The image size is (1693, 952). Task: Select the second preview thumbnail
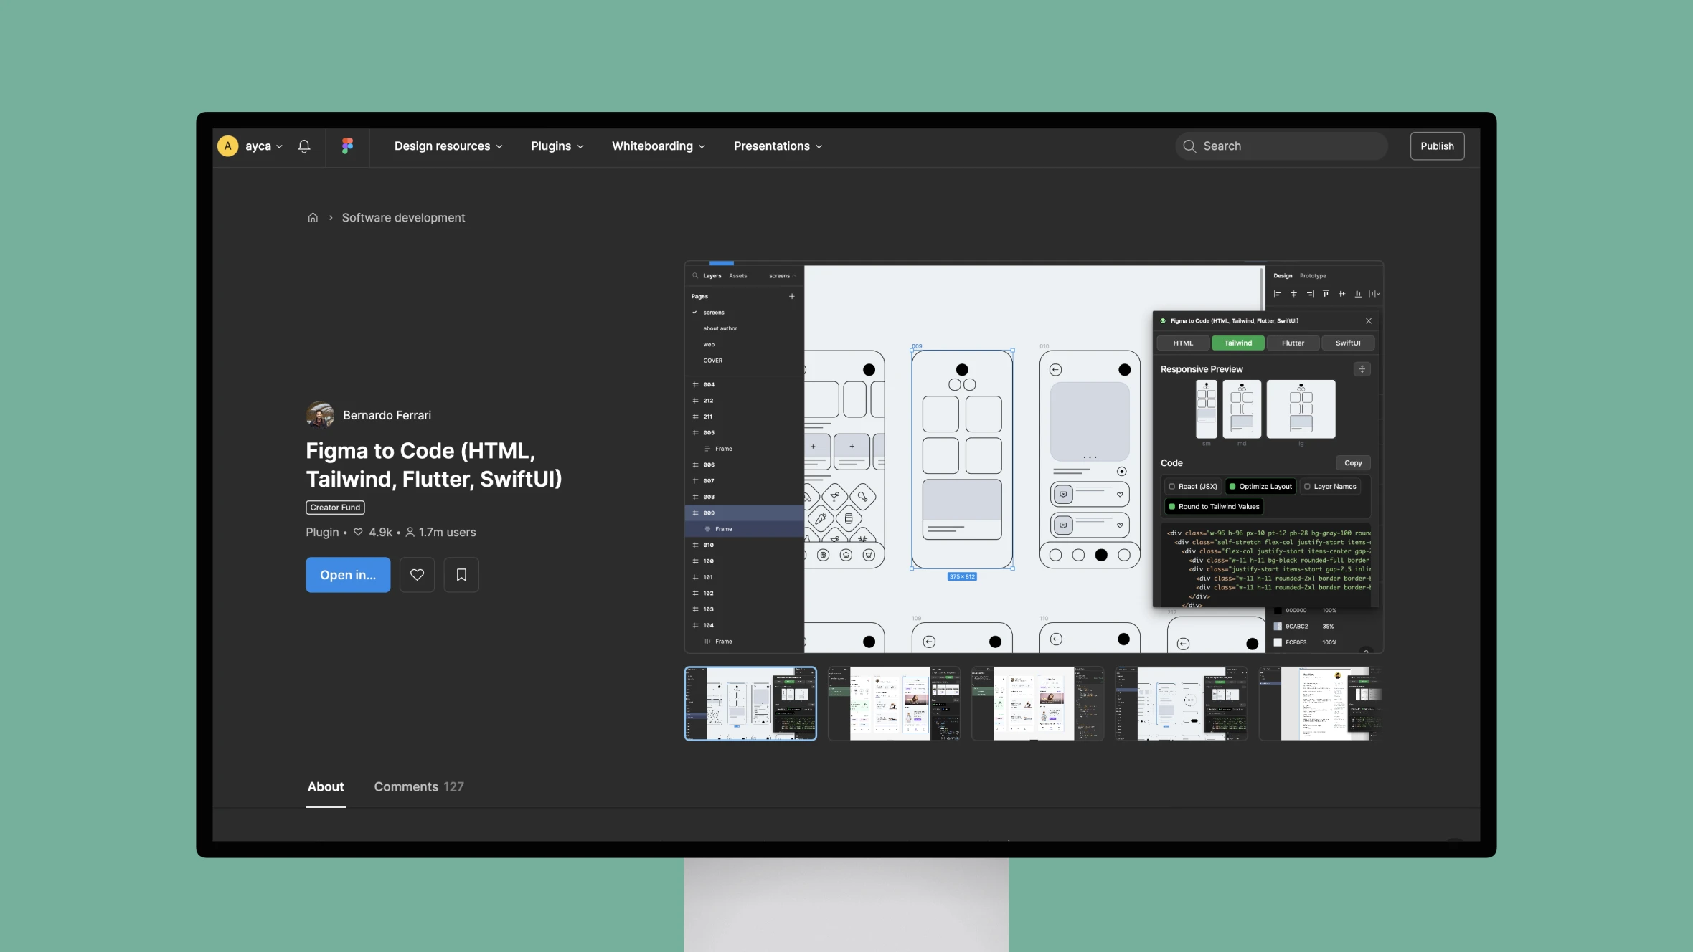[894, 704]
